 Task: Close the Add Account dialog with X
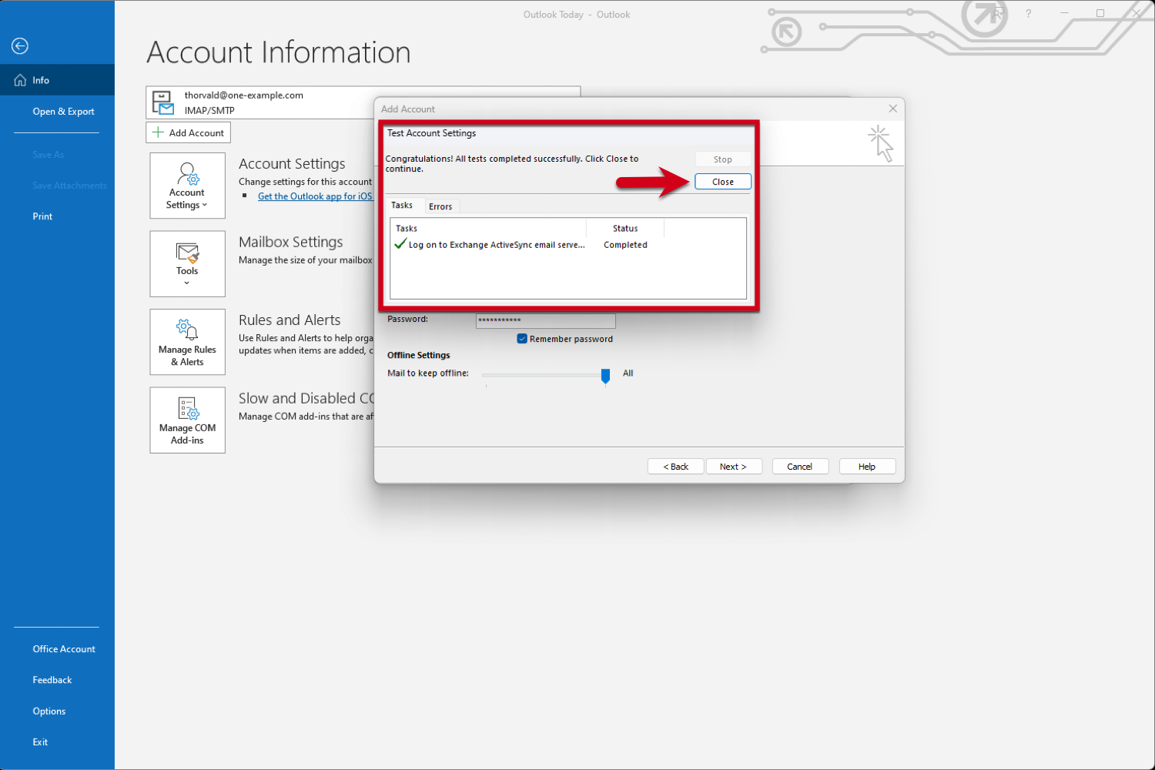[x=892, y=109]
